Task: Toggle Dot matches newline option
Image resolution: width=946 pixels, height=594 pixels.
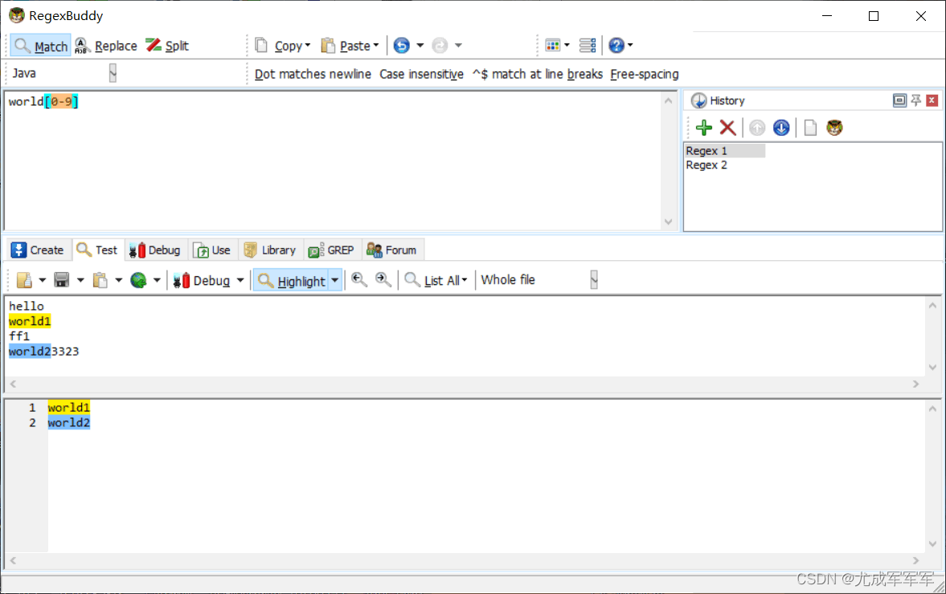Action: [x=313, y=74]
